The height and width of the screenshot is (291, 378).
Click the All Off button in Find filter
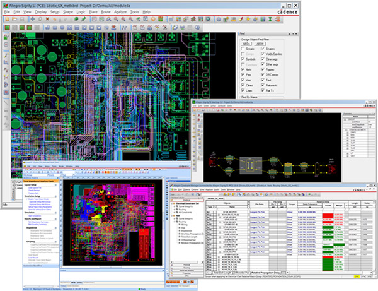(260, 44)
